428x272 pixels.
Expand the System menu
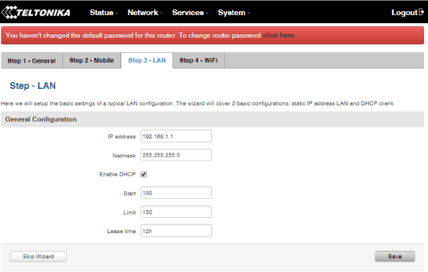tap(234, 13)
